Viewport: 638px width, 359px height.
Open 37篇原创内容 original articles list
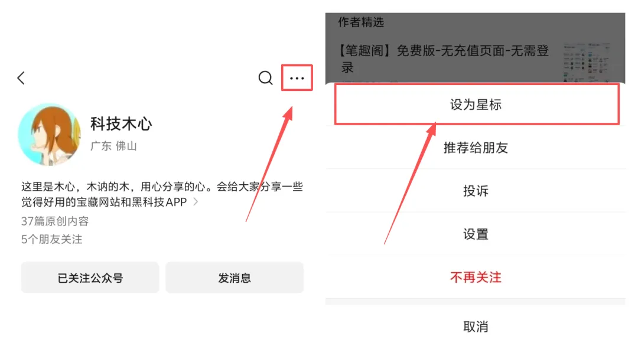[x=55, y=221]
